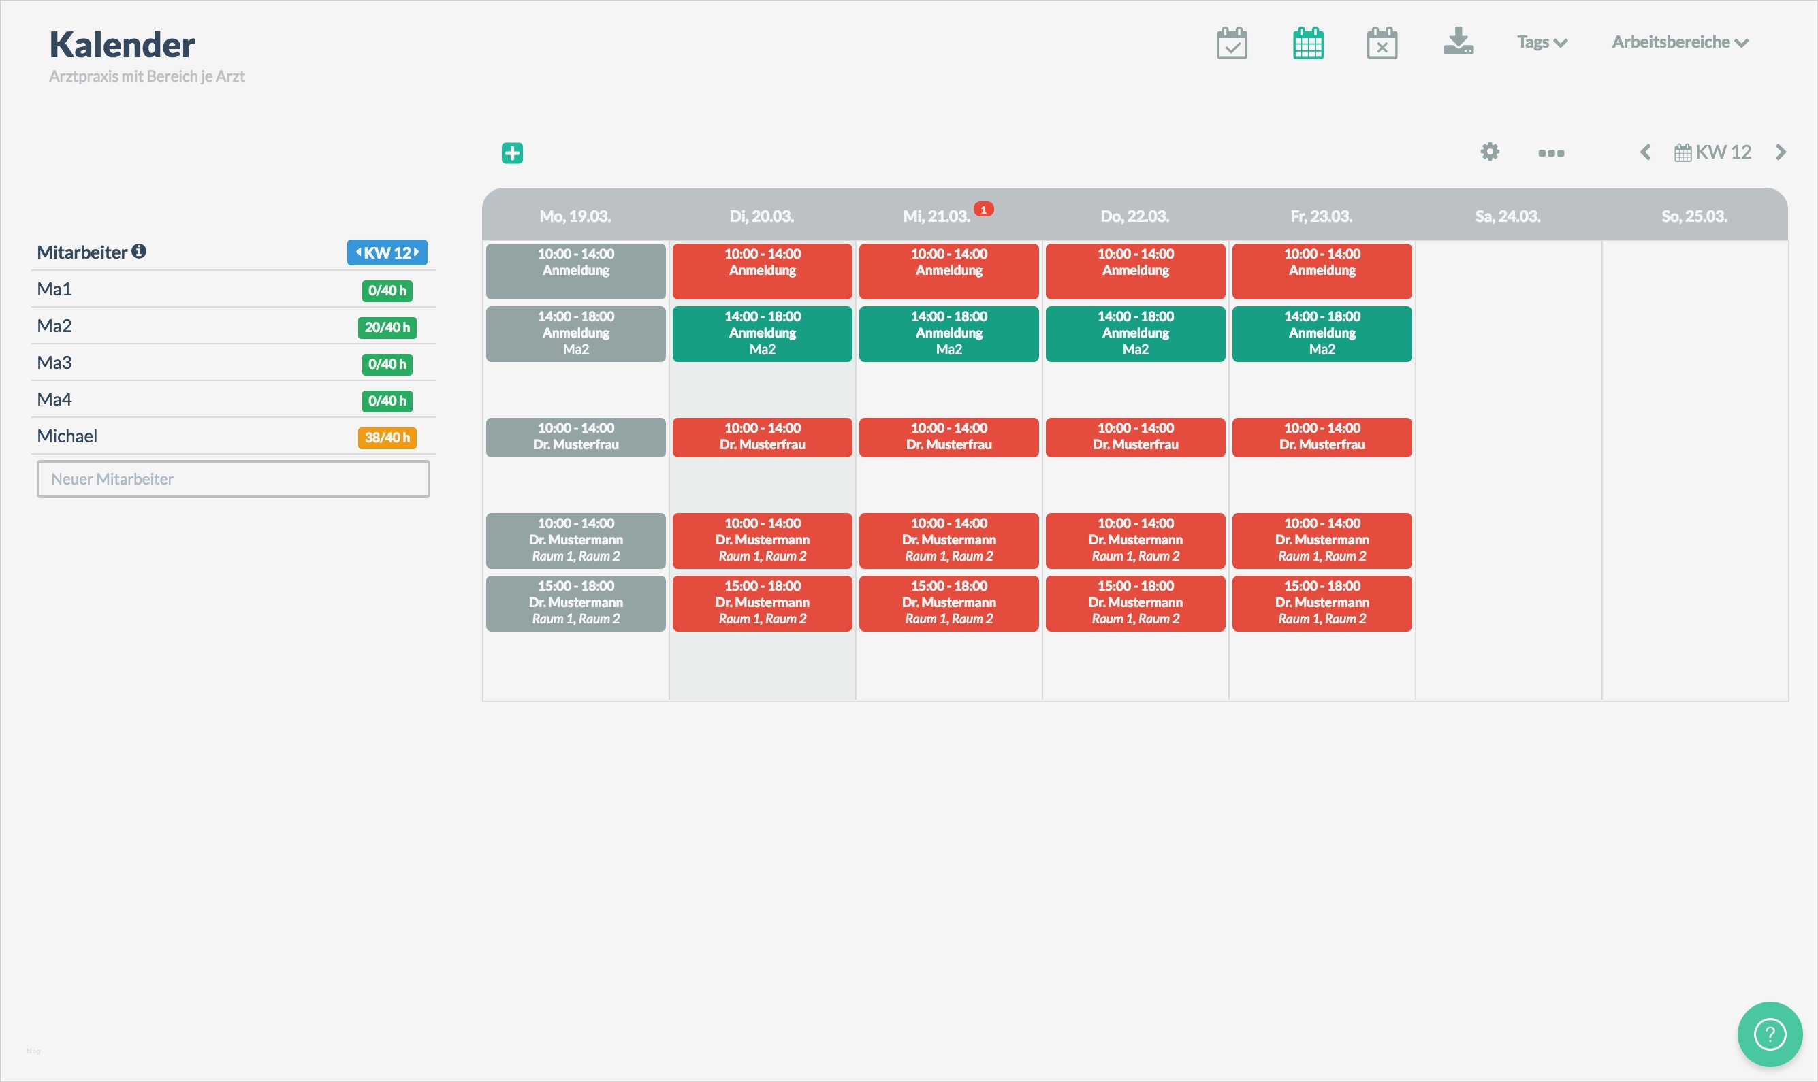Go to previous week with left chevron

pyautogui.click(x=1645, y=152)
